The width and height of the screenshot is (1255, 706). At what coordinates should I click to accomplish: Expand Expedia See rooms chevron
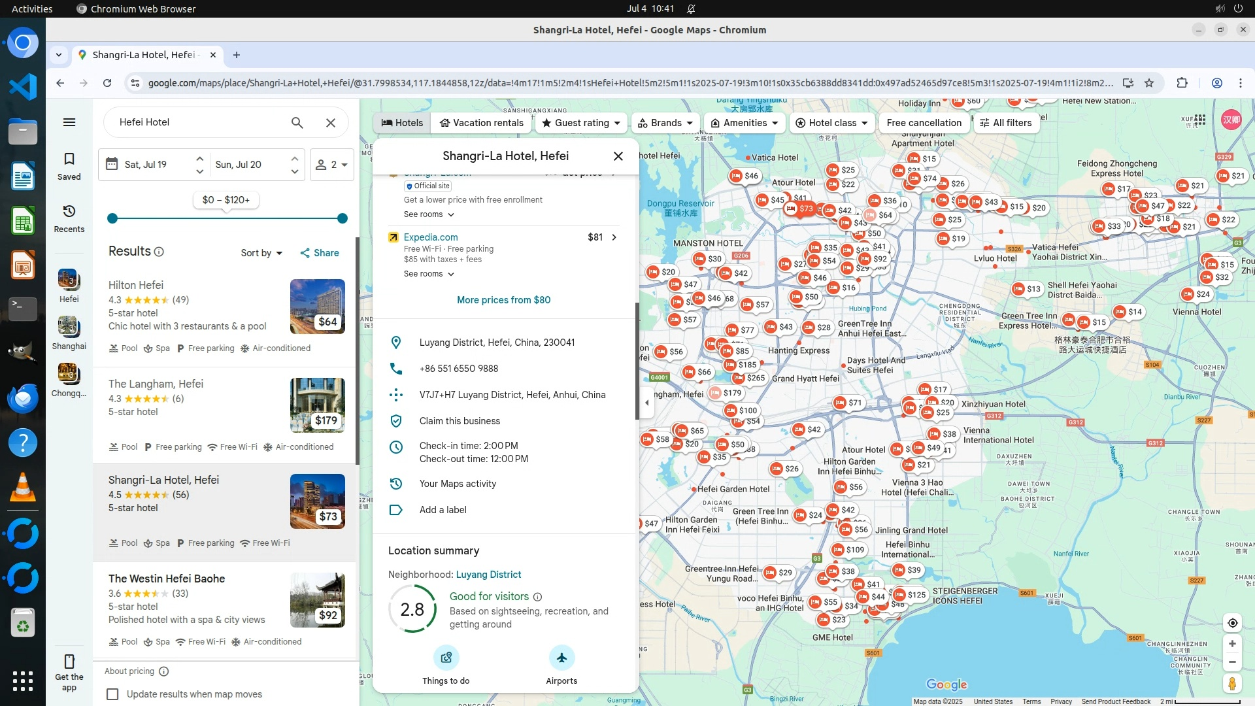tap(450, 275)
